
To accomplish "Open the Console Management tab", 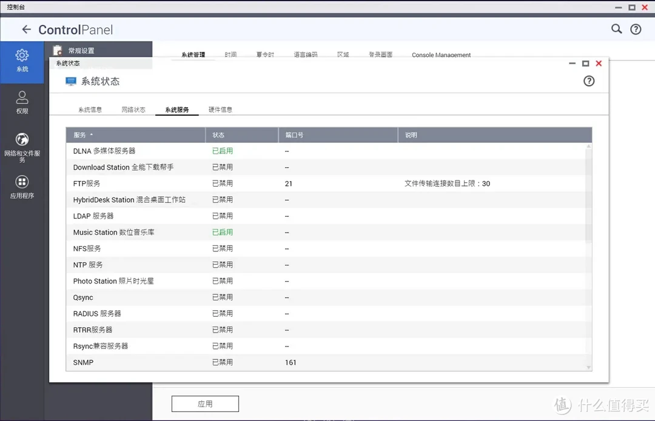I will click(441, 55).
